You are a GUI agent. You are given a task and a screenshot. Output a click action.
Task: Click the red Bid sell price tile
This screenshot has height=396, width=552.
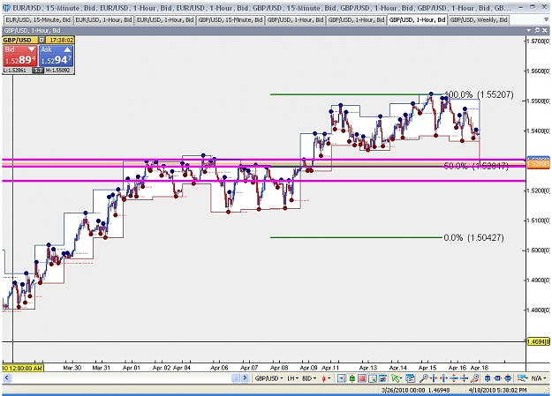(x=19, y=56)
